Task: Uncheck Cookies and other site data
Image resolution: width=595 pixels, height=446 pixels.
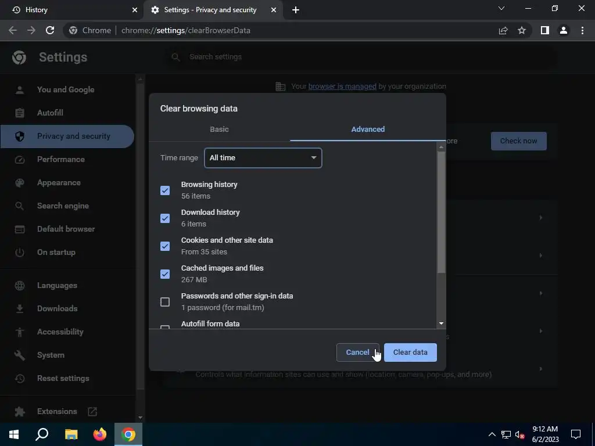Action: pos(165,246)
